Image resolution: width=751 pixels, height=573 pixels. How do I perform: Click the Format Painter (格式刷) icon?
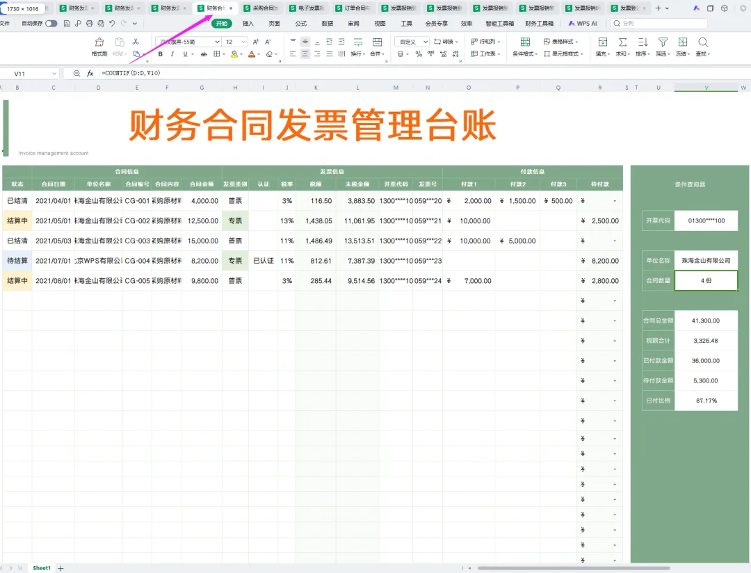coord(99,47)
